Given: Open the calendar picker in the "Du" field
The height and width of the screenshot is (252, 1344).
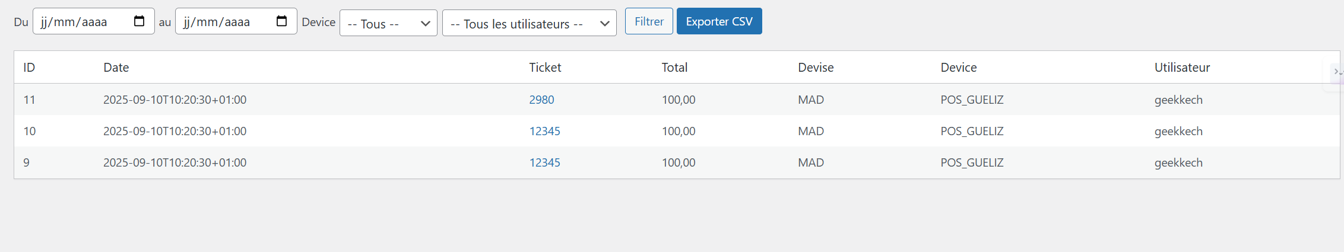Looking at the screenshot, I should 140,21.
